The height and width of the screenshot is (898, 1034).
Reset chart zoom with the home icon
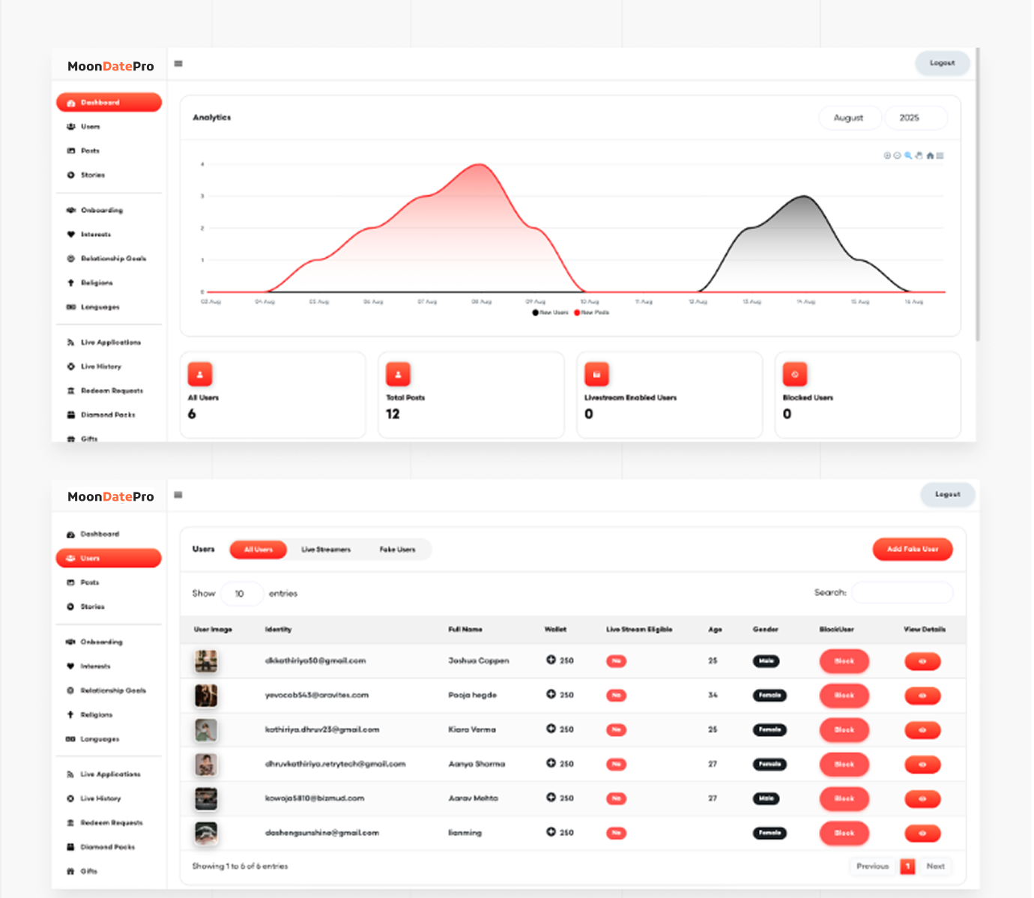(x=930, y=156)
